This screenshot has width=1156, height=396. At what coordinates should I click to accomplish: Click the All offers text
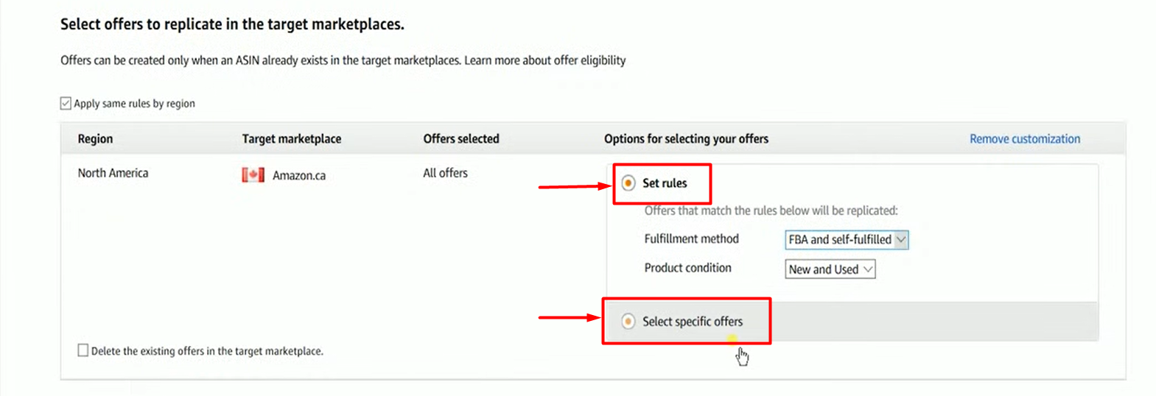click(x=445, y=173)
